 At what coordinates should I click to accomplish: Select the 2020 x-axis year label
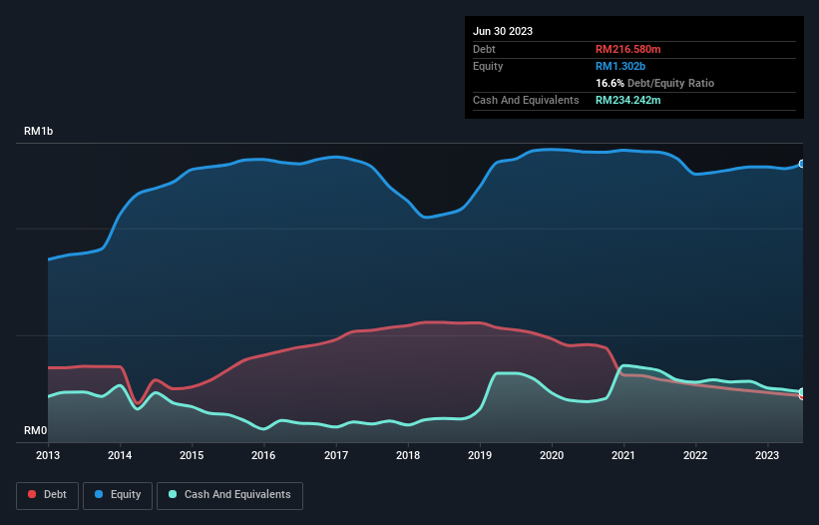552,456
